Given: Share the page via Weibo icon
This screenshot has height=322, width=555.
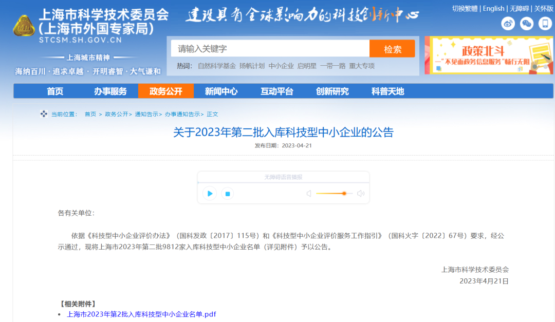Looking at the screenshot, I should pos(508,24).
